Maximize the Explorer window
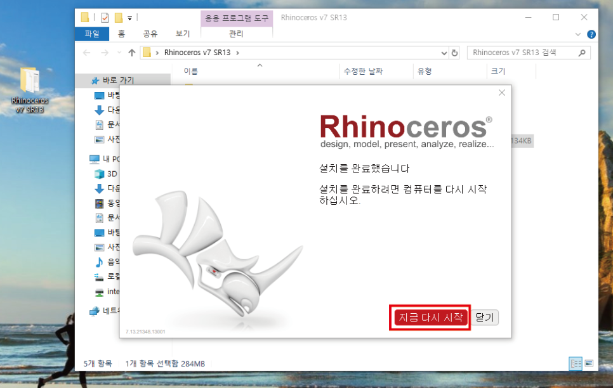Viewport: 613px width, 388px height. (x=556, y=18)
